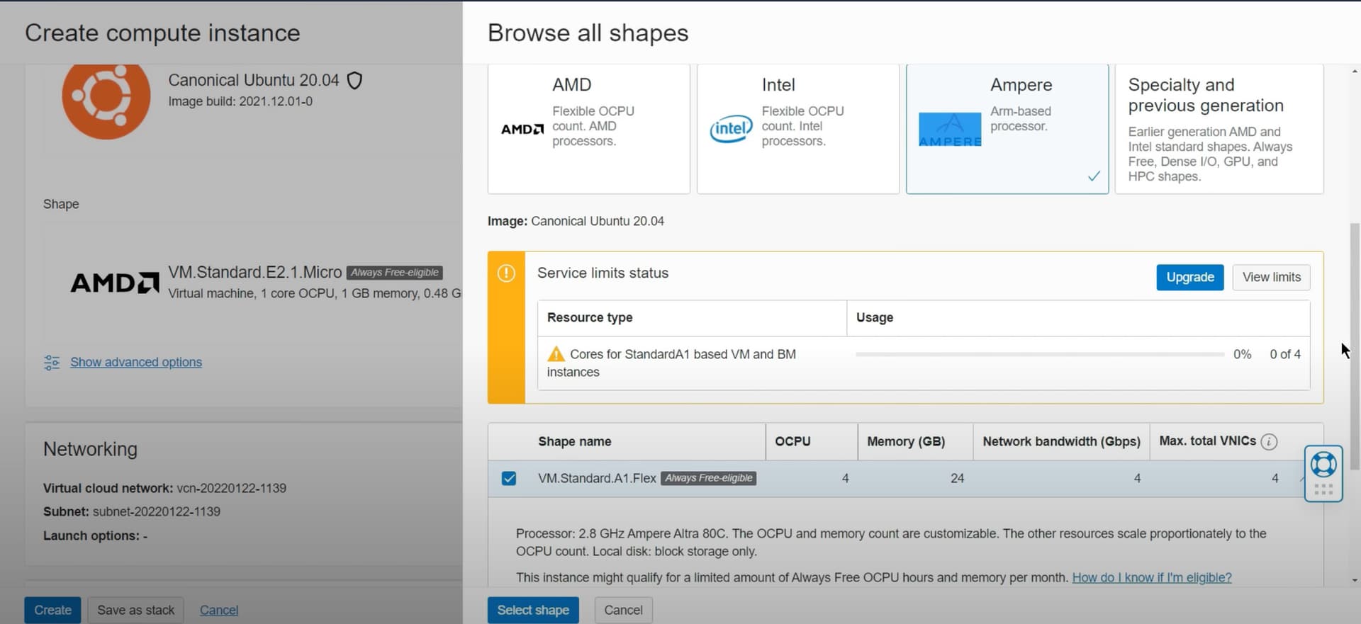Select the AMD shape series card

[x=588, y=129]
